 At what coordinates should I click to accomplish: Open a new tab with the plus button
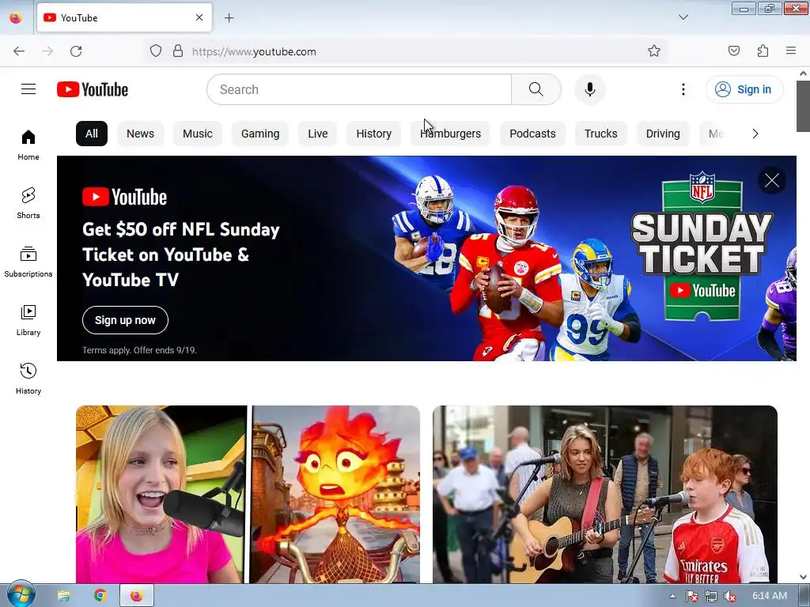point(229,18)
